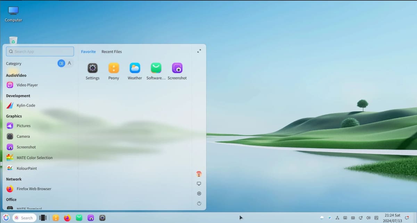Open Software Store in favorites grid
417x223 pixels.
[x=156, y=68]
